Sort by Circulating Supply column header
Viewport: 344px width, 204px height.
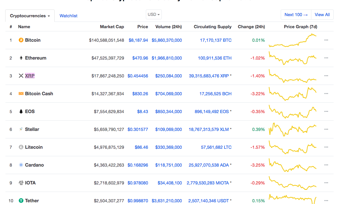213,27
